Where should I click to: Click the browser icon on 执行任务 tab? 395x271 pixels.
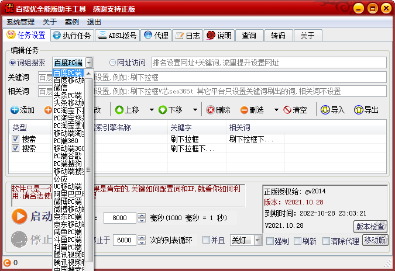pos(56,35)
